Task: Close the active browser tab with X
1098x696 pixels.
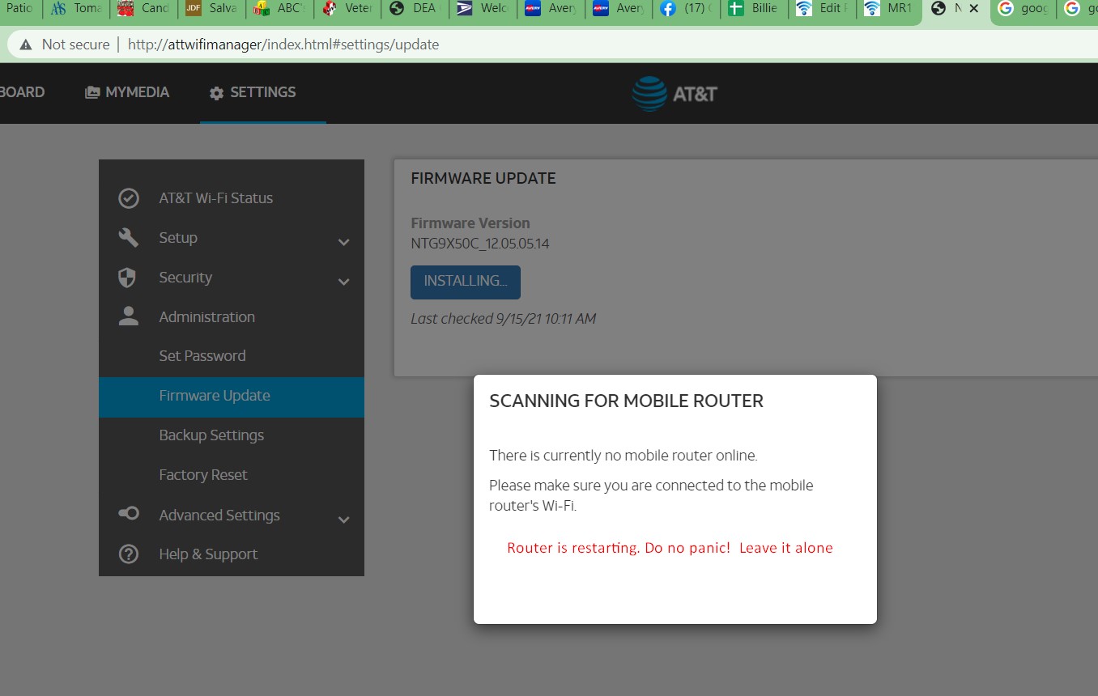Action: [974, 9]
